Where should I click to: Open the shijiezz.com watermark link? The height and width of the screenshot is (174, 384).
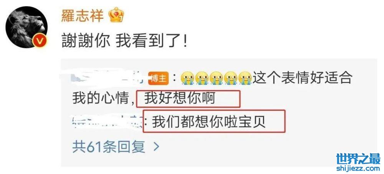358,169
